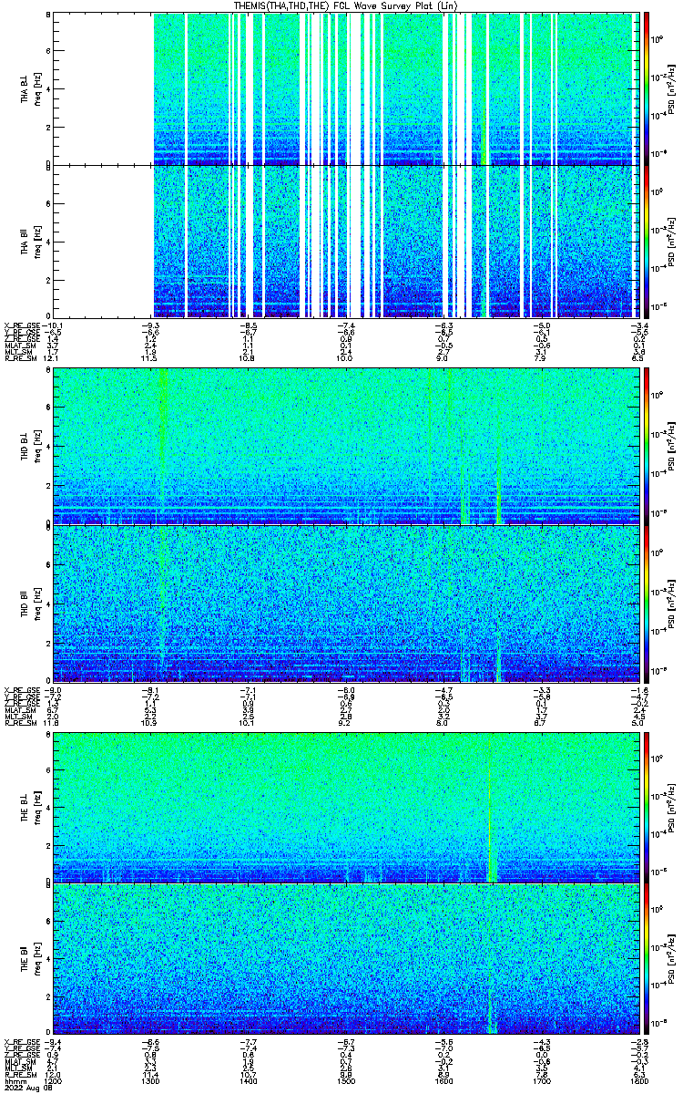Click the PSD units label beside THA B perpendicular

coord(670,88)
